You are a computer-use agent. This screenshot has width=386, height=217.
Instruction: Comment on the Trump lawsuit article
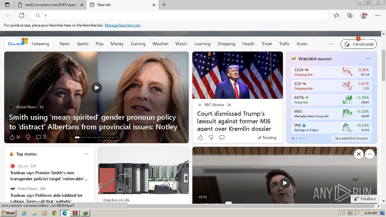coord(222,137)
